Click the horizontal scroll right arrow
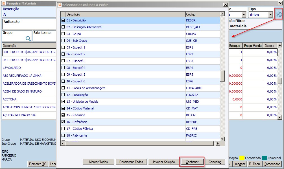The image size is (284, 169). point(218,144)
